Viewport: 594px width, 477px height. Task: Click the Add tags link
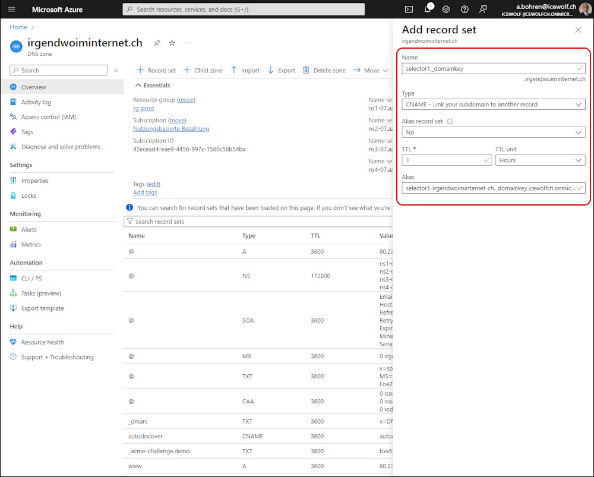tap(145, 192)
